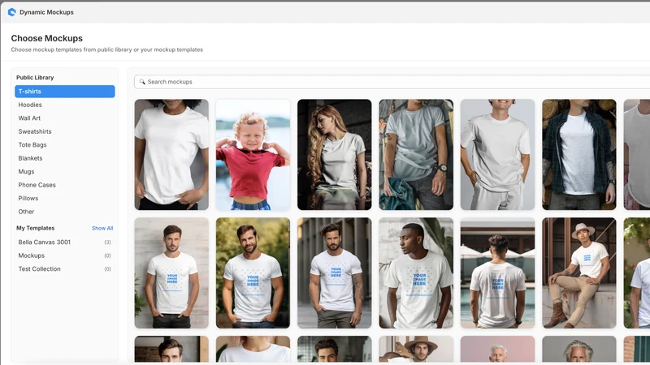Focus the Search mockups field
Image resolution: width=650 pixels, height=365 pixels.
coord(392,82)
